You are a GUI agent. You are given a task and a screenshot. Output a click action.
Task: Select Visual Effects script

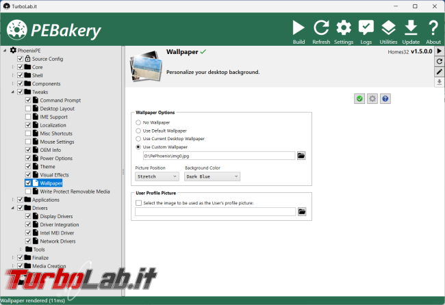(x=51, y=175)
